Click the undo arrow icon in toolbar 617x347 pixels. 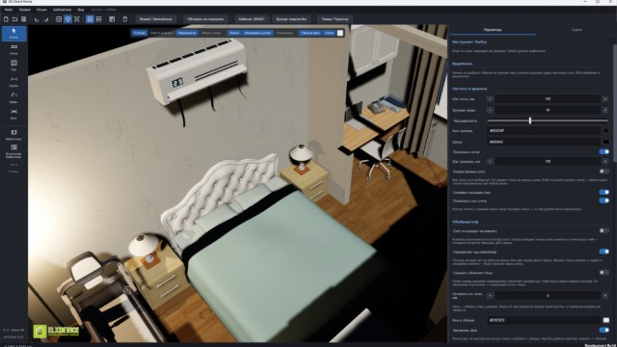(37, 19)
